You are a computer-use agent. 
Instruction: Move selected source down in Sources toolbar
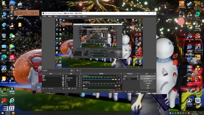(x=75, y=88)
